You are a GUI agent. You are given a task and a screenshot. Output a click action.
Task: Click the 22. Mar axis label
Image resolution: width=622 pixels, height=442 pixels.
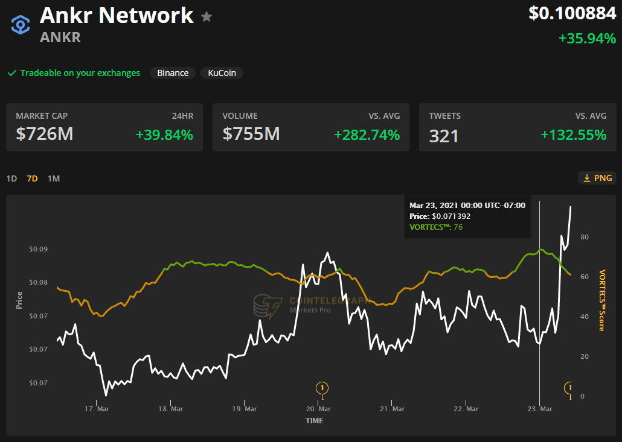coord(466,409)
